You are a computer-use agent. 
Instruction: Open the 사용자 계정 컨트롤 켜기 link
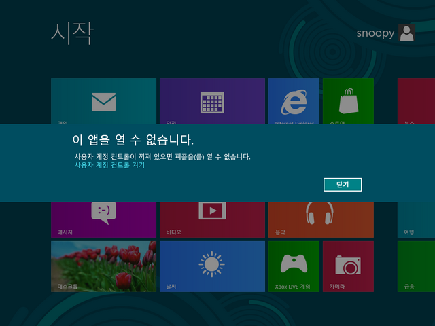point(109,165)
